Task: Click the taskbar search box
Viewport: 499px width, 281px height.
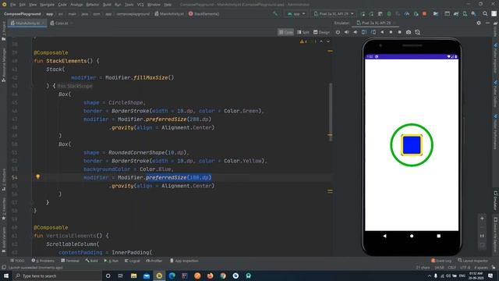Action: click(57, 276)
